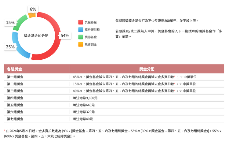
Task: Select the 第六組獎金 row label
Action: pos(15,112)
